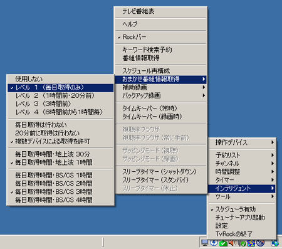Screen dimensions: 282x249
Task: Select タイムキーパー（録画時）
Action: (x=160, y=117)
